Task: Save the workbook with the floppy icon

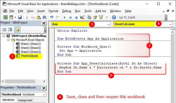Action: [20, 17]
